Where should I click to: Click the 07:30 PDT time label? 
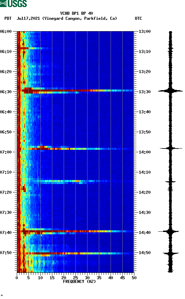6,213
